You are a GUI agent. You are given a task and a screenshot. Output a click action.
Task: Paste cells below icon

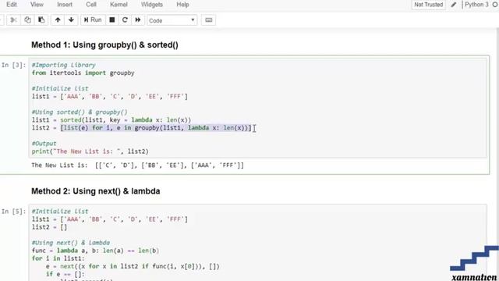[41, 20]
